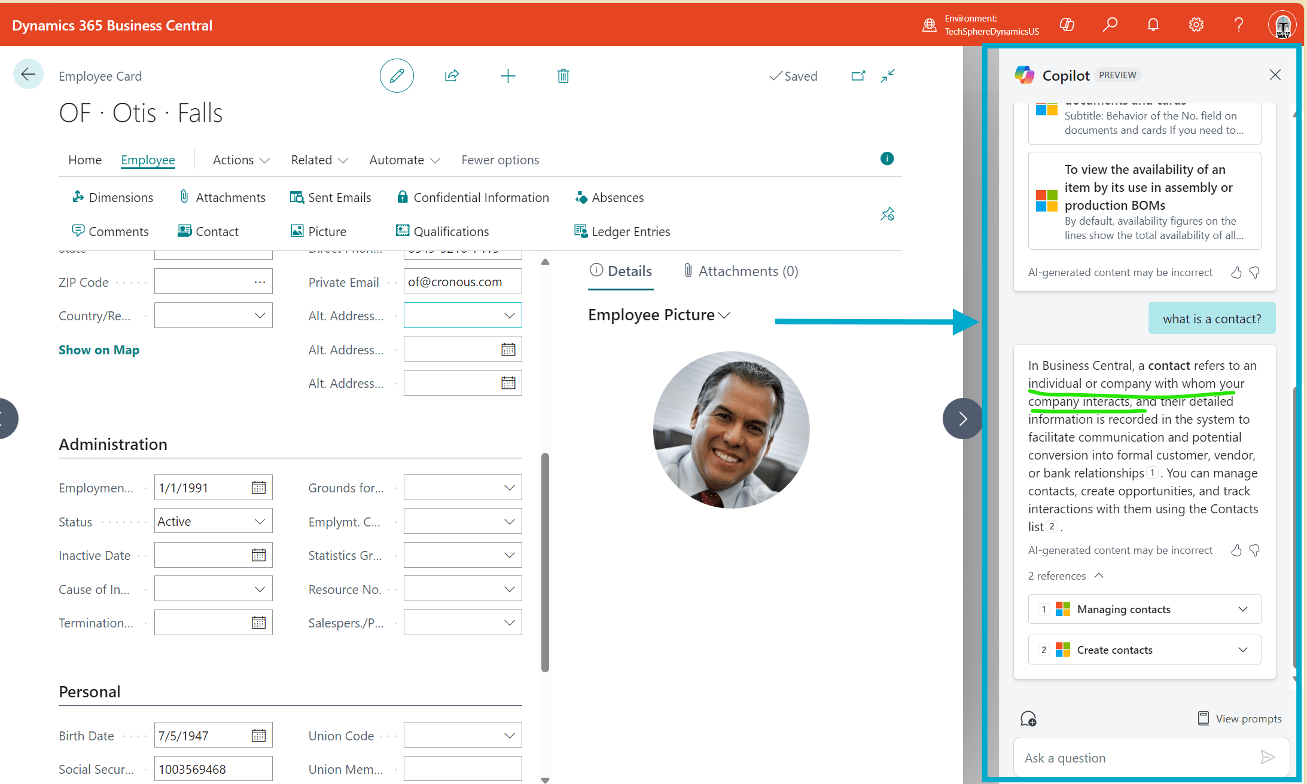
Task: Click the delete trash can icon
Action: click(x=563, y=76)
